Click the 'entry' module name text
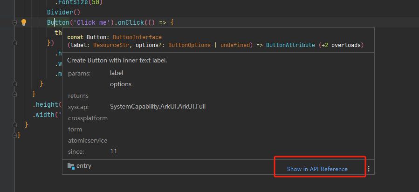The width and height of the screenshot is (419, 192). 84,166
